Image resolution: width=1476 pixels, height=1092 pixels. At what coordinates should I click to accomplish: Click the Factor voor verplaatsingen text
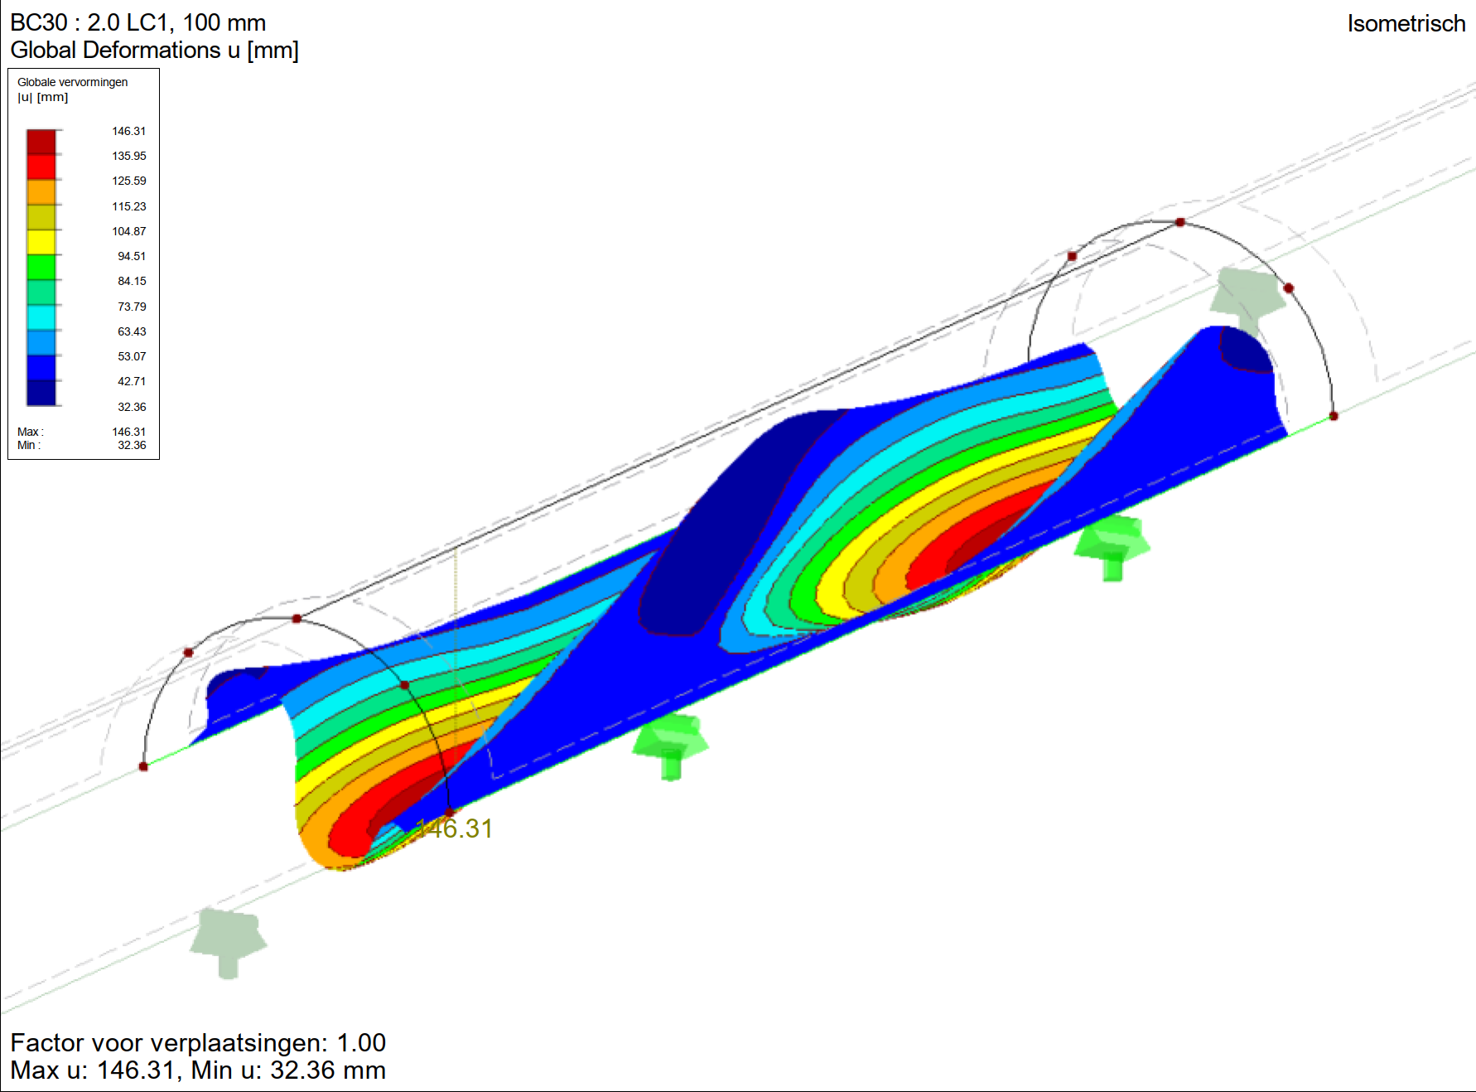[198, 1042]
